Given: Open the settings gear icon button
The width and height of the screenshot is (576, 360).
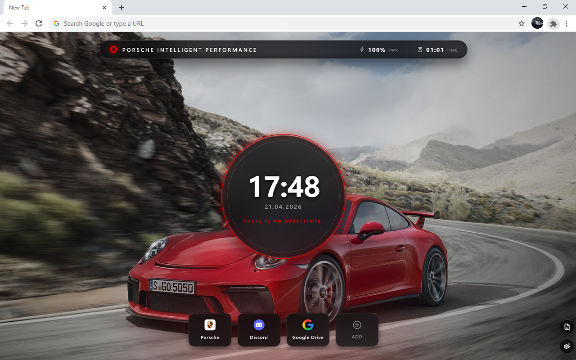Looking at the screenshot, I should tap(567, 346).
